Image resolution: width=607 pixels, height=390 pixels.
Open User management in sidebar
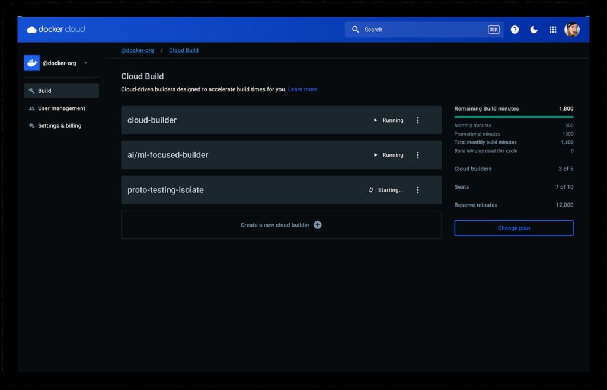point(61,108)
